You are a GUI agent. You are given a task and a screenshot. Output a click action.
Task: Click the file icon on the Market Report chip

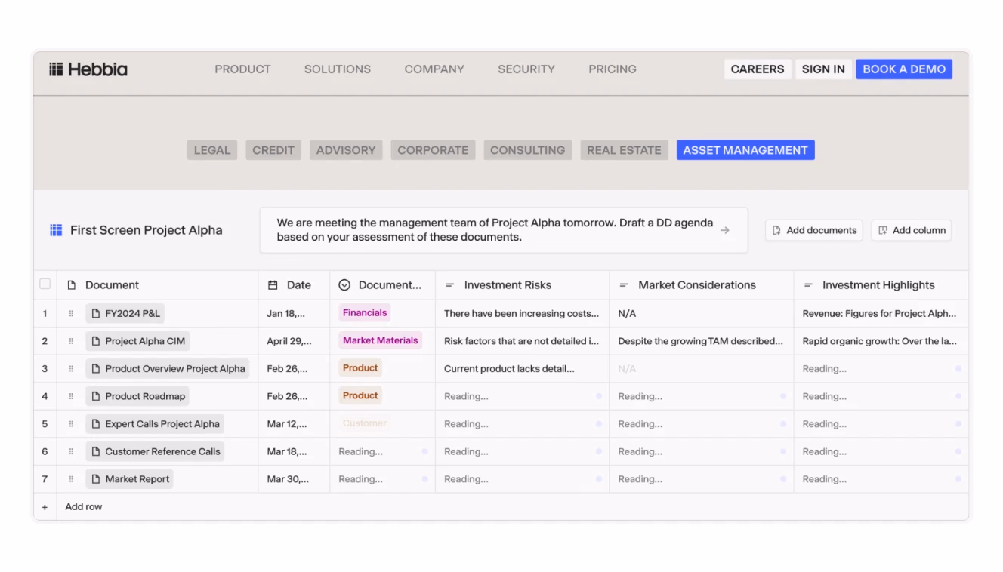coord(96,479)
